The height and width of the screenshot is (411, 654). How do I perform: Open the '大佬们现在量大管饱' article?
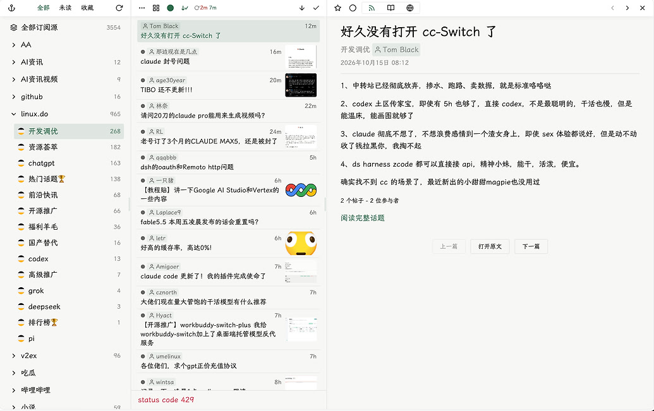[229, 297]
